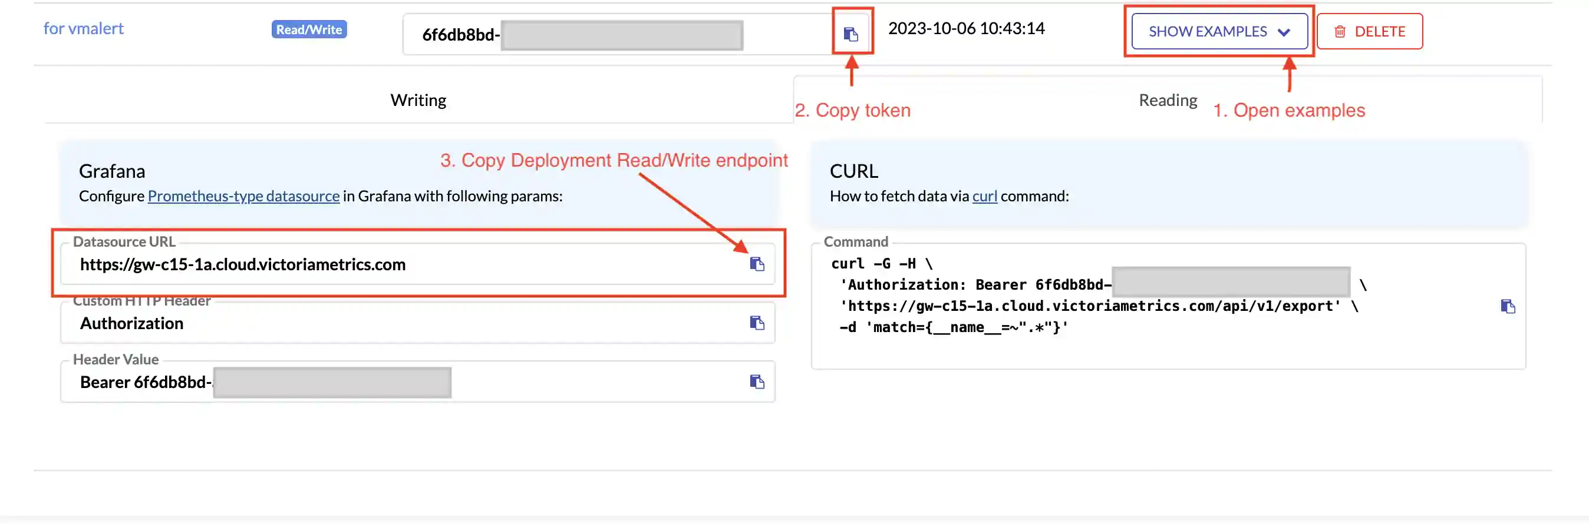Click the Delete label text
This screenshot has width=1589, height=524.
pos(1379,31)
